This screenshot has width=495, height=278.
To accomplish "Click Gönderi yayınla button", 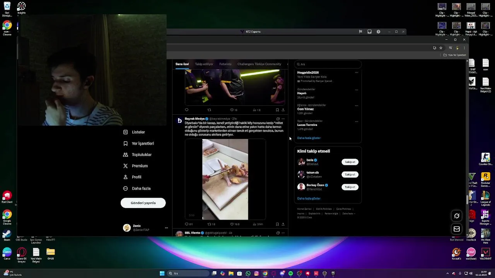I will tap(143, 203).
